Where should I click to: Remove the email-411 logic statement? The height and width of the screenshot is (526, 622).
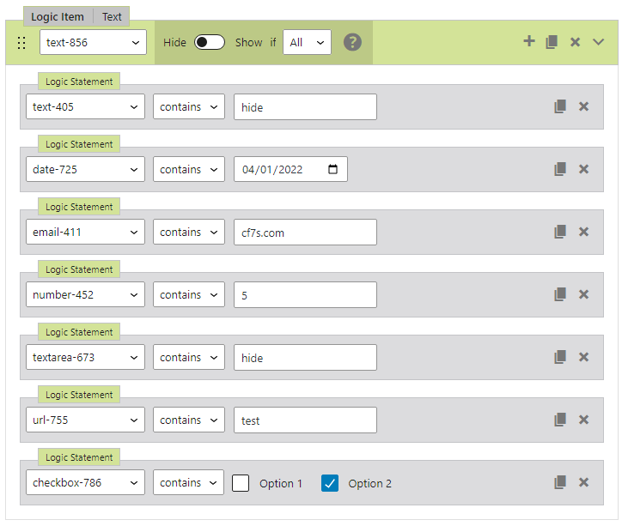click(x=583, y=232)
